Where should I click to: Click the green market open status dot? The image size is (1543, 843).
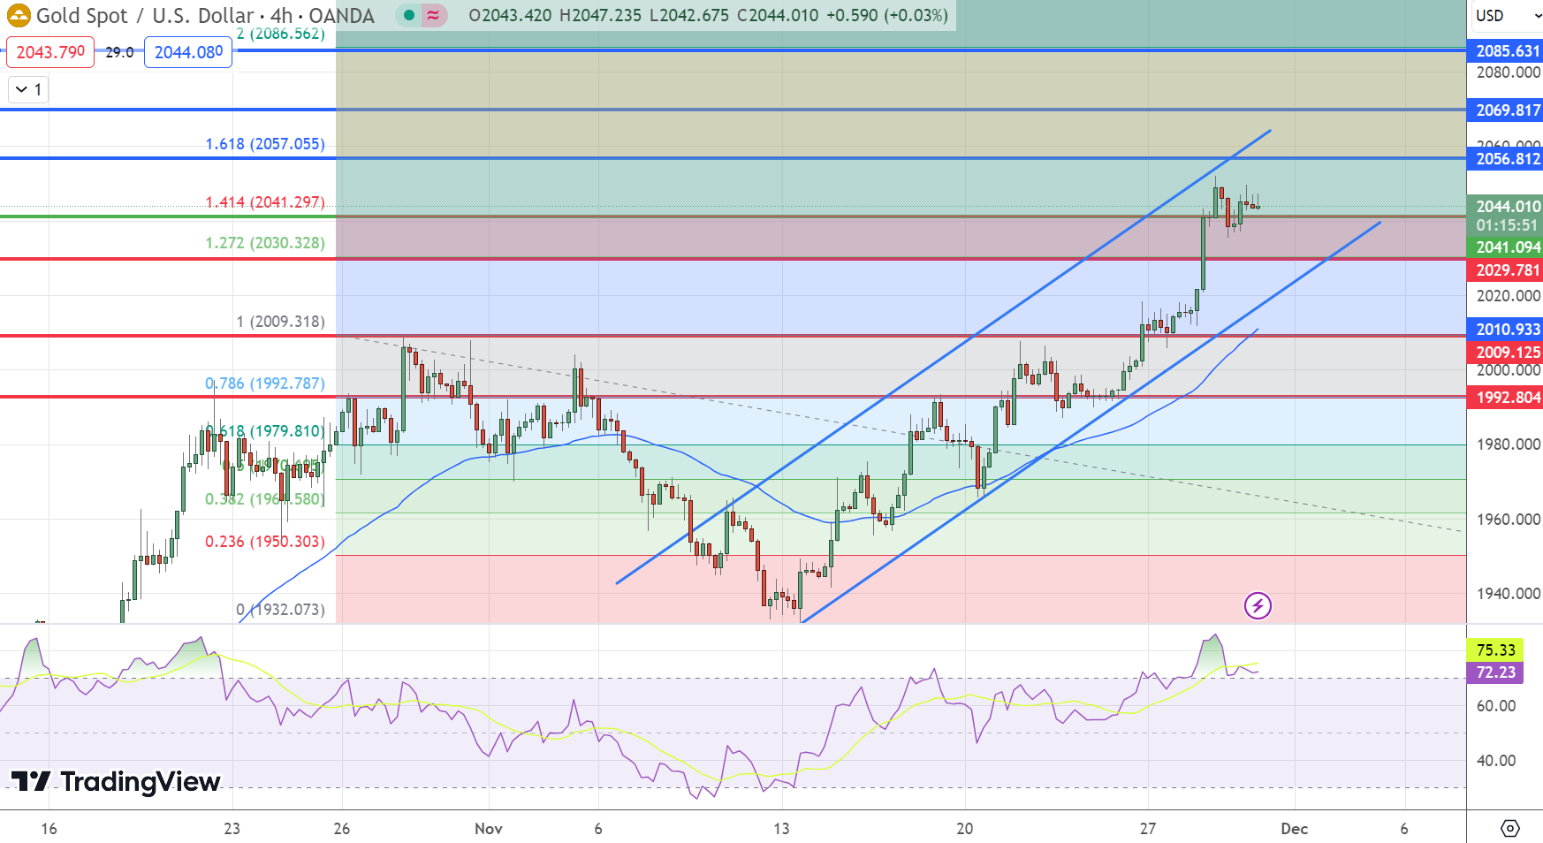coord(409,15)
